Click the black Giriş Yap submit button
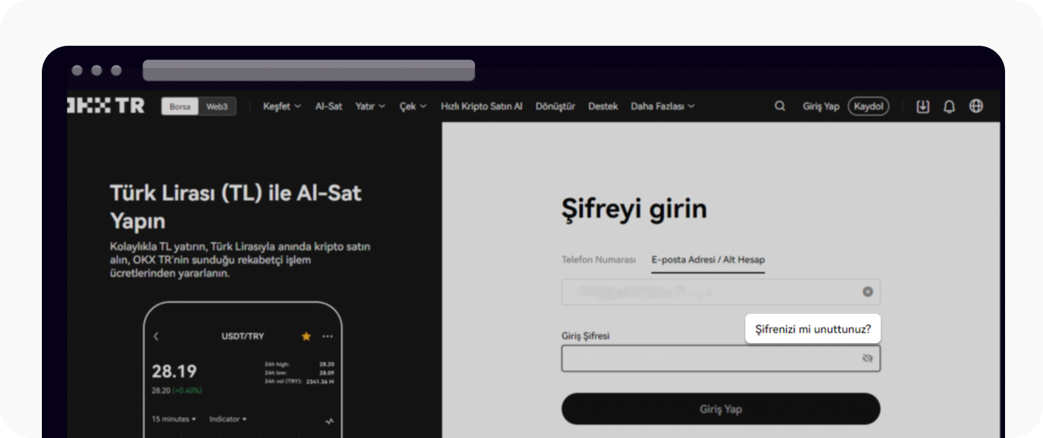The image size is (1043, 438). [x=721, y=409]
